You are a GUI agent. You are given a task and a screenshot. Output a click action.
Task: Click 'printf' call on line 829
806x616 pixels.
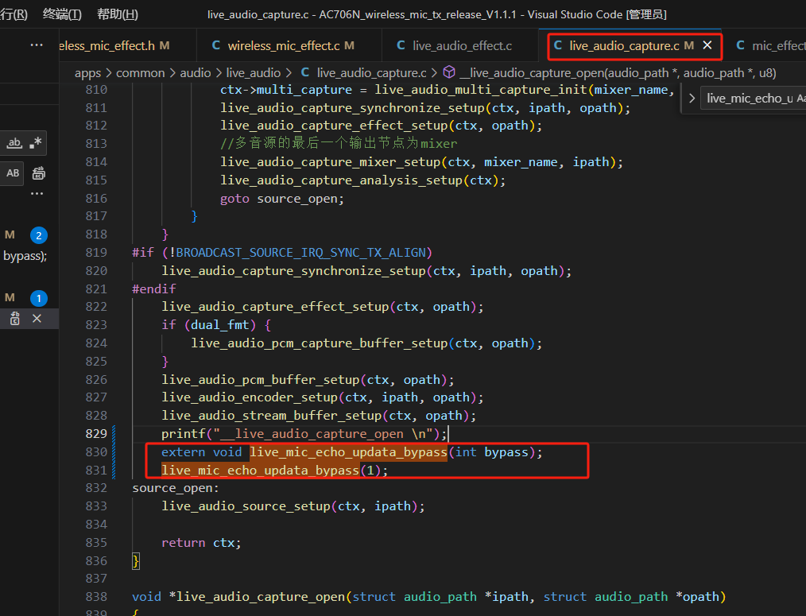coord(183,434)
